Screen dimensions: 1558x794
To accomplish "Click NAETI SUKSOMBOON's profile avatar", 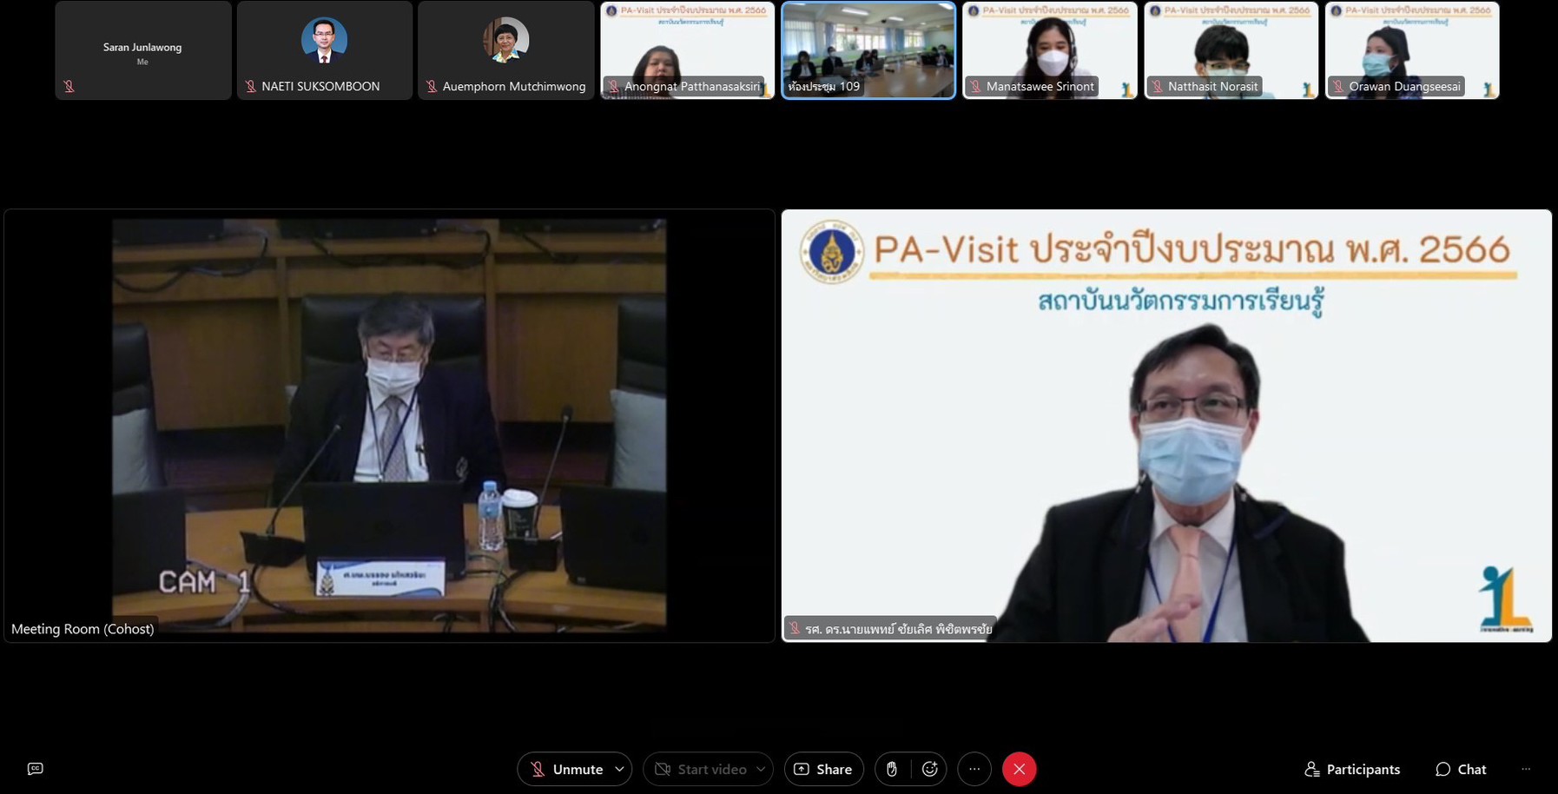I will click(x=324, y=40).
